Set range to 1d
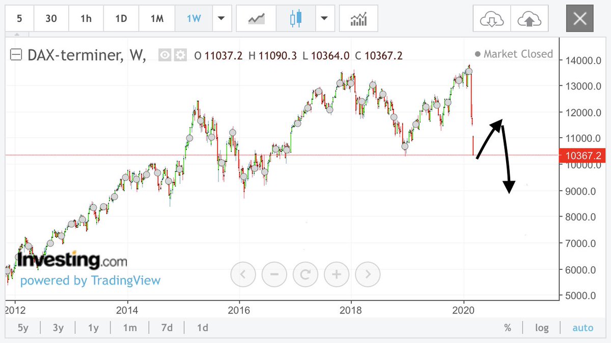The width and height of the screenshot is (611, 343). (x=203, y=328)
